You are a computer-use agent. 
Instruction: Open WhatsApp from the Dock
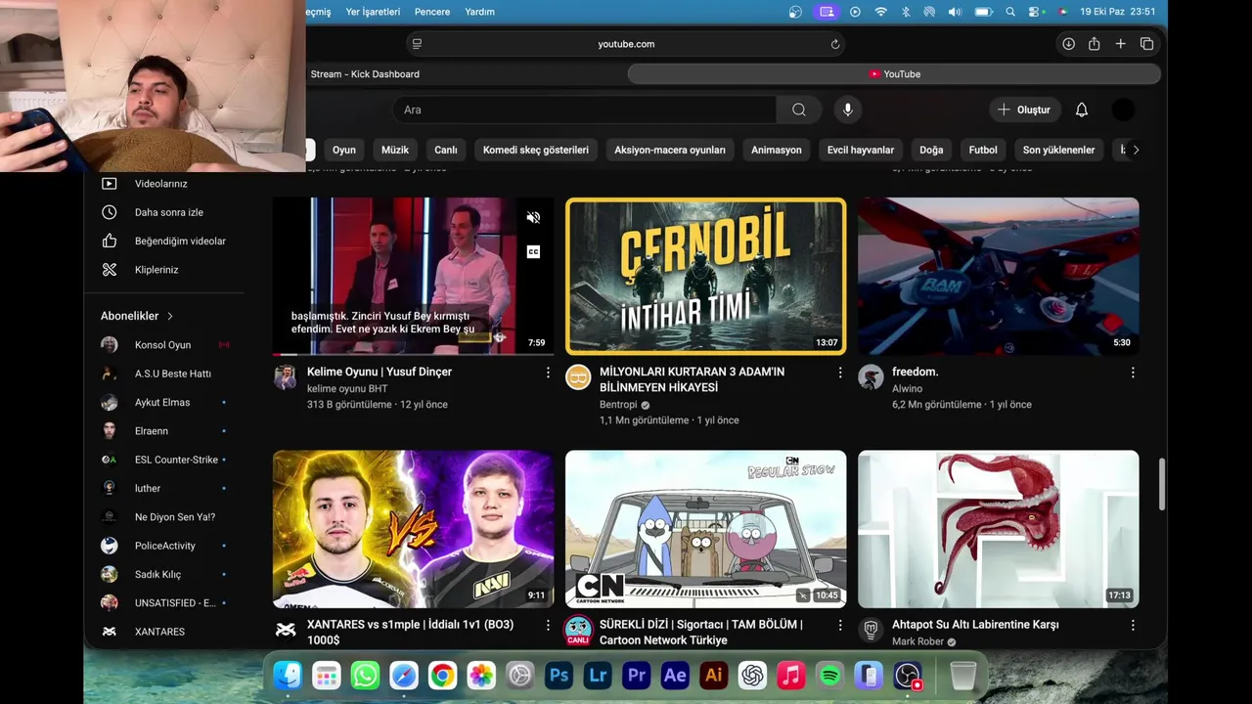tap(365, 675)
